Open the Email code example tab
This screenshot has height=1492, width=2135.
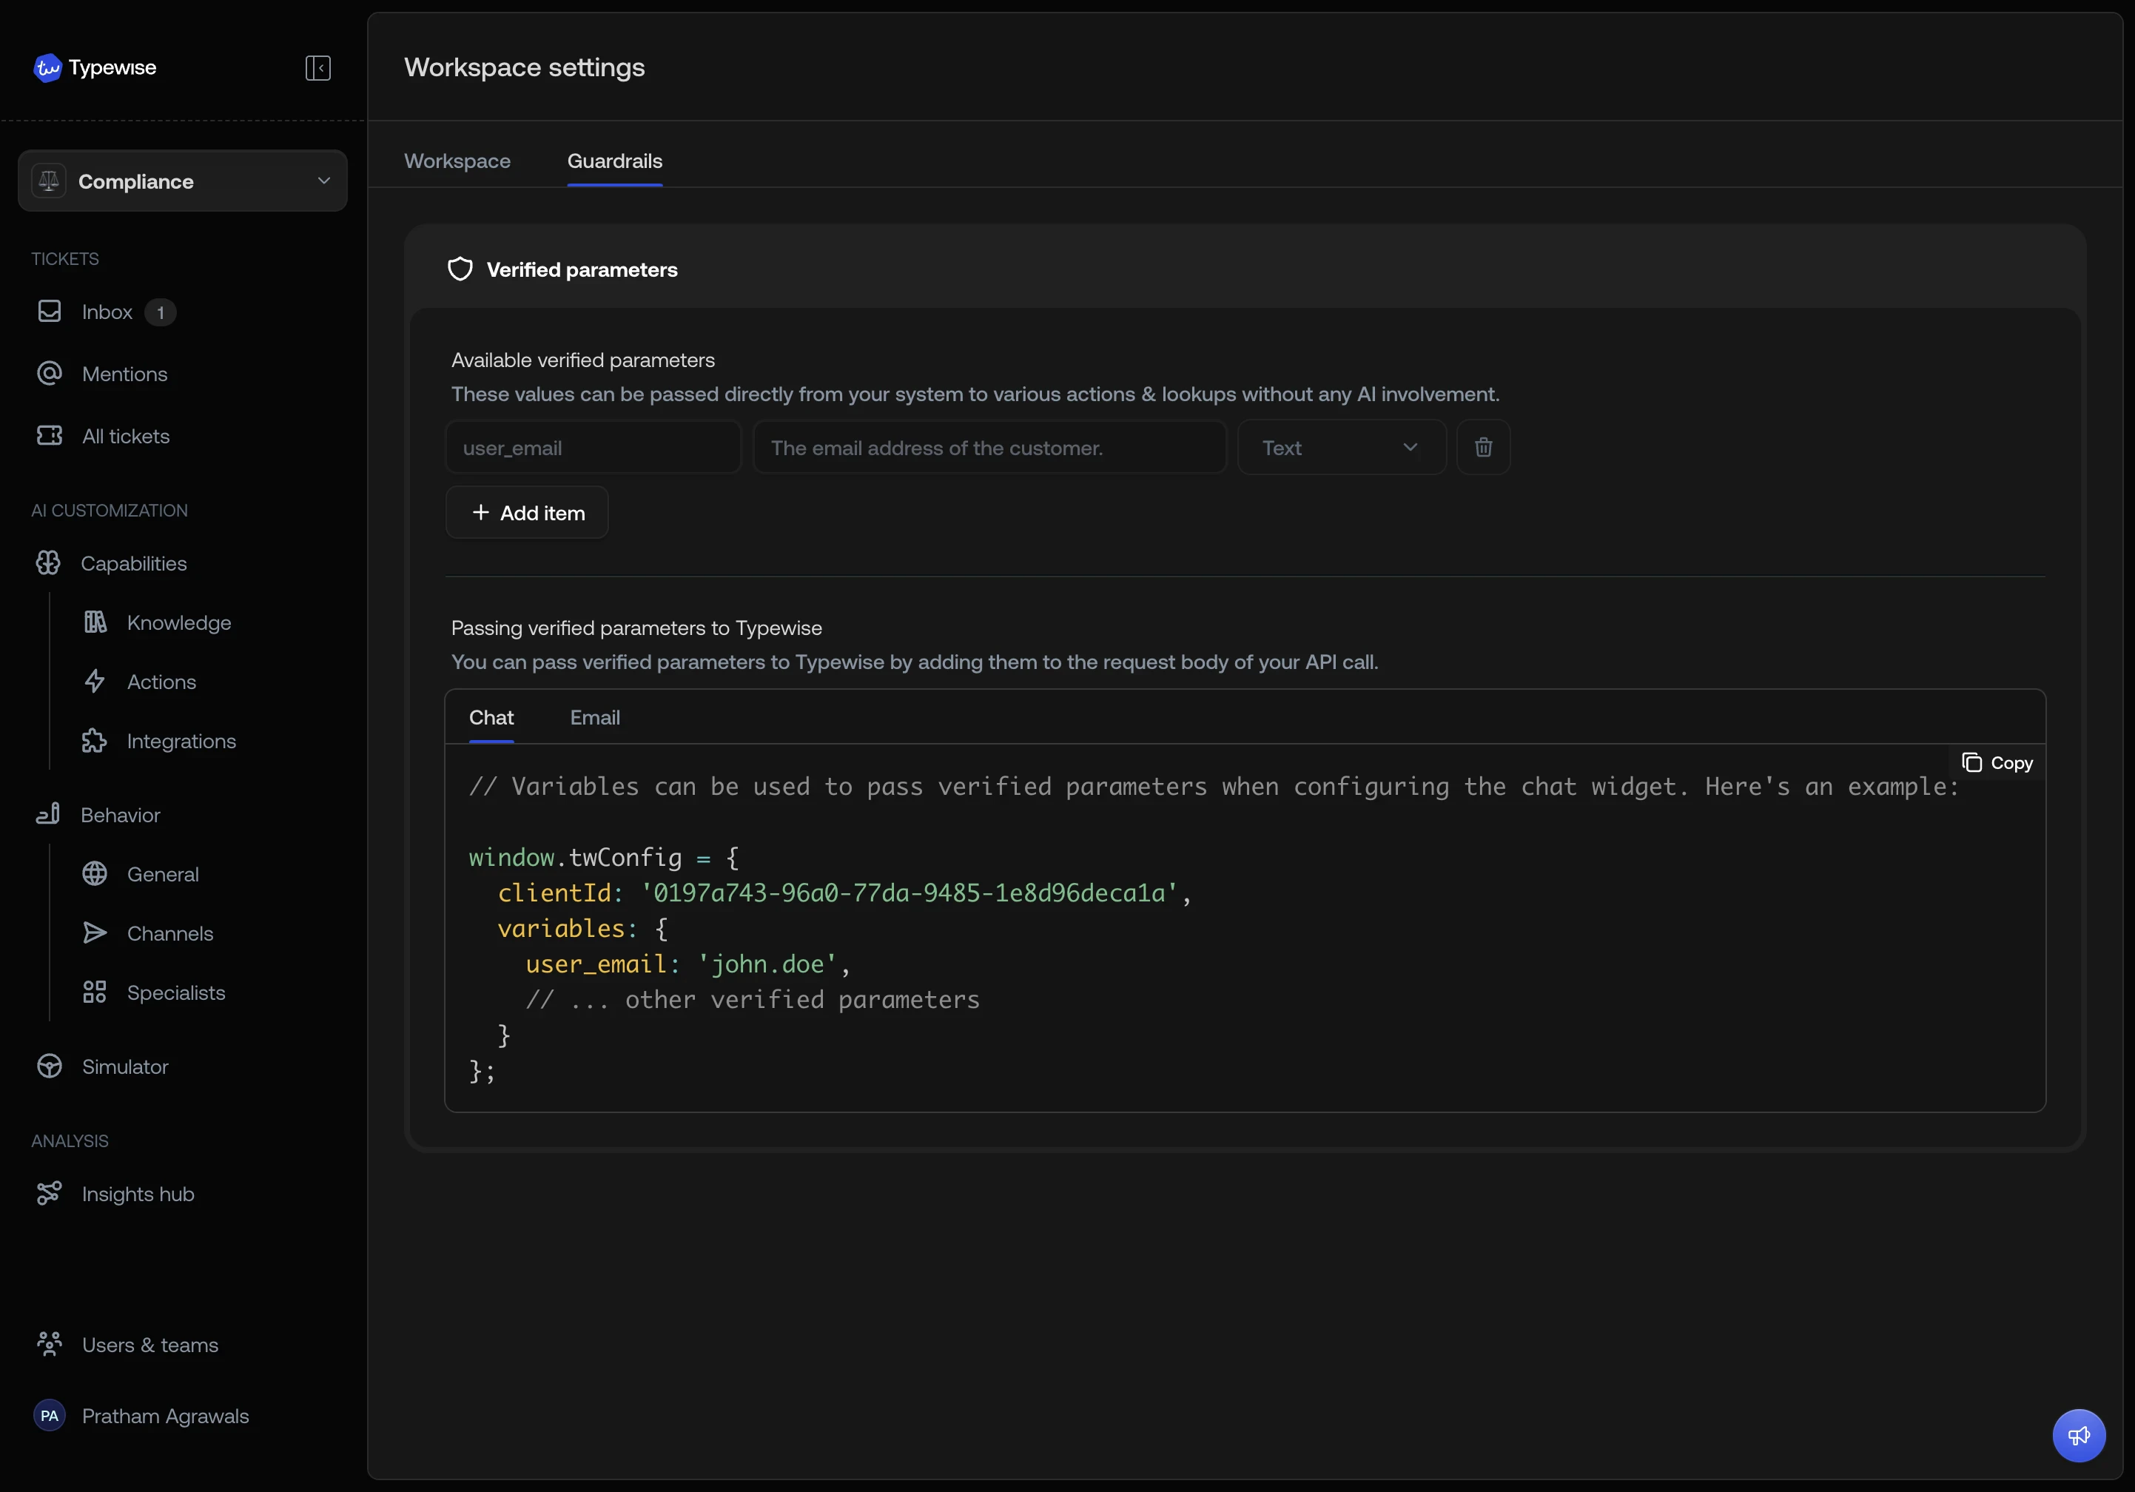pyautogui.click(x=595, y=718)
